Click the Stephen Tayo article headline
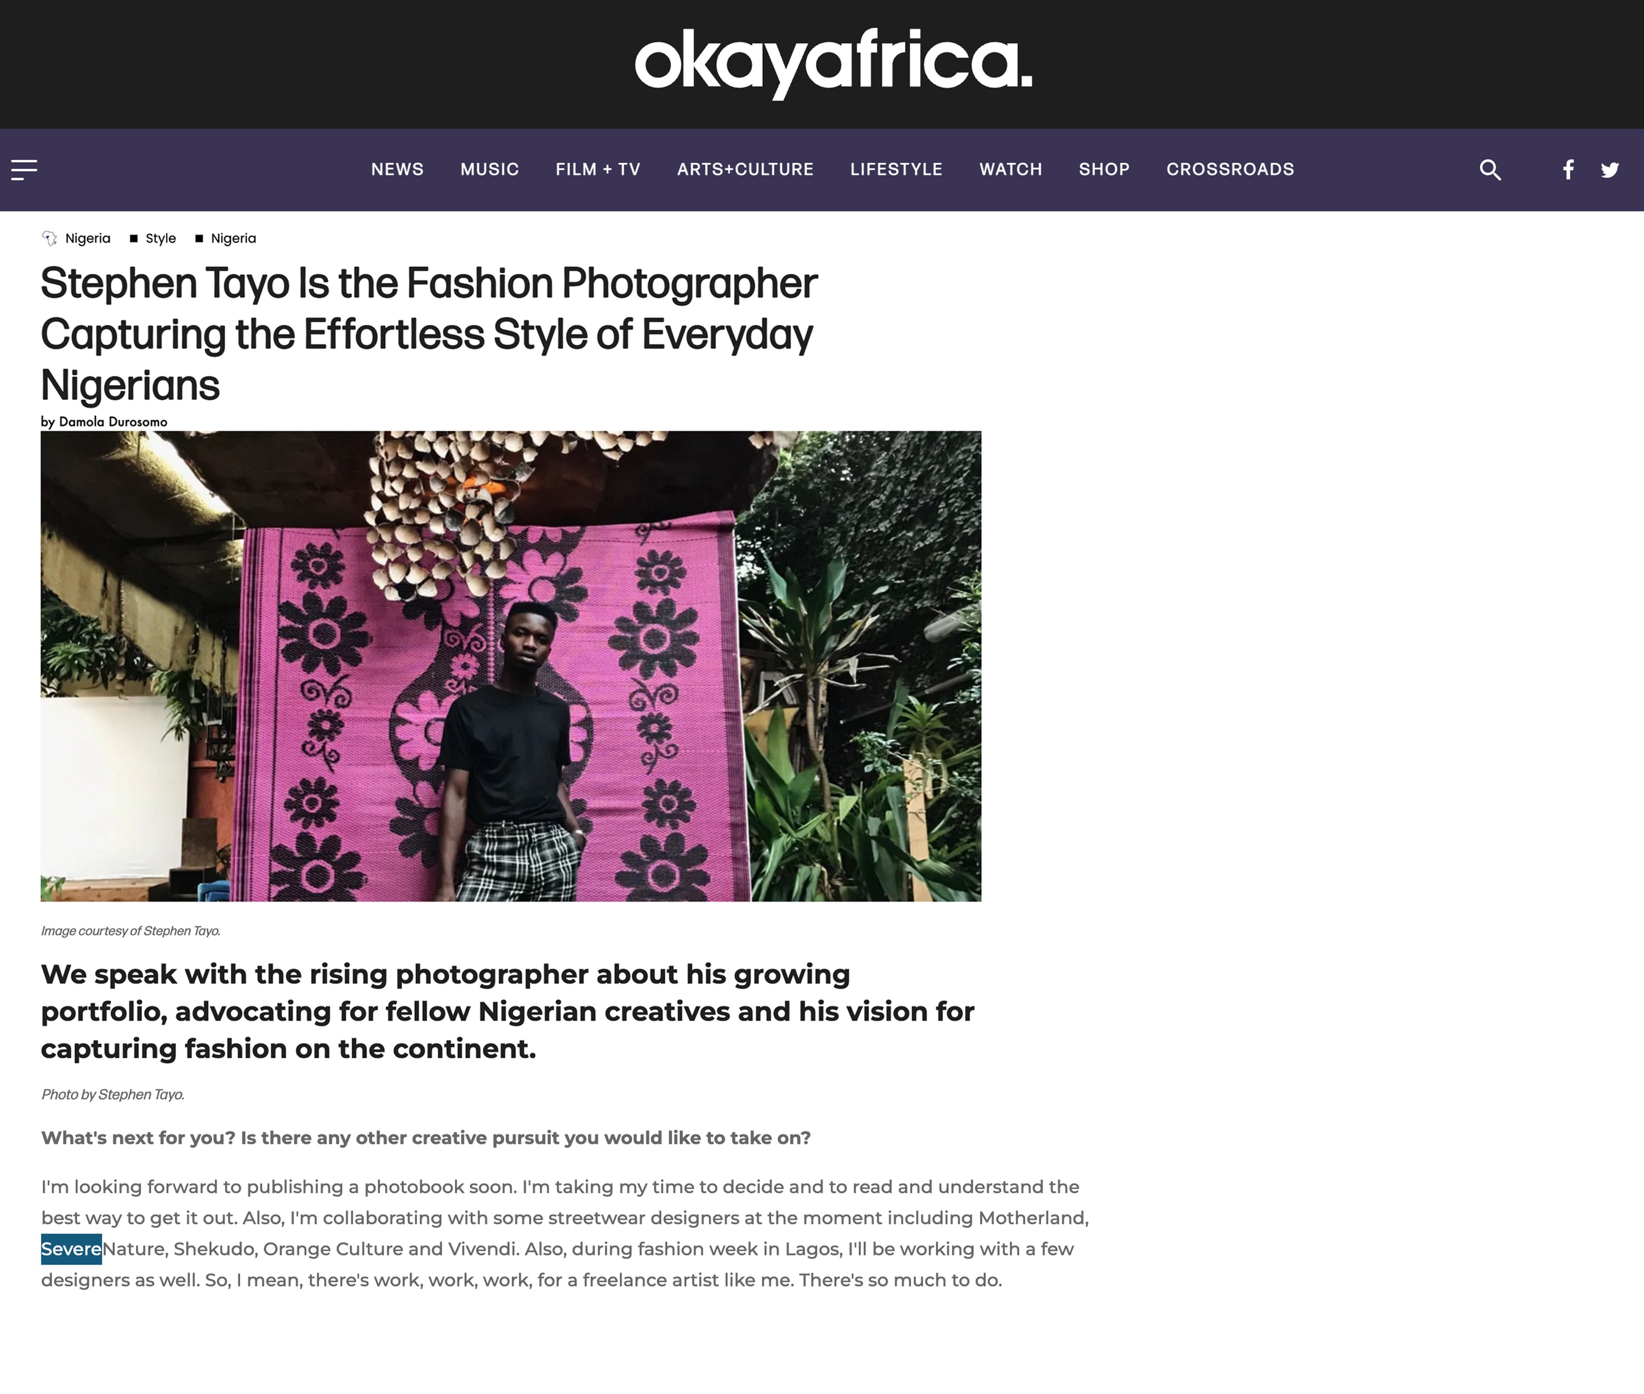 coord(429,334)
